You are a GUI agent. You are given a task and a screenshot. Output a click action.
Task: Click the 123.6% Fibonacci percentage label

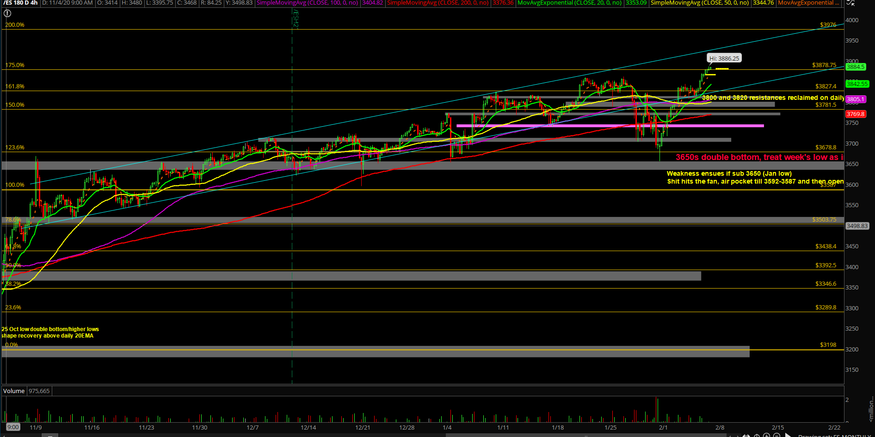tap(15, 148)
